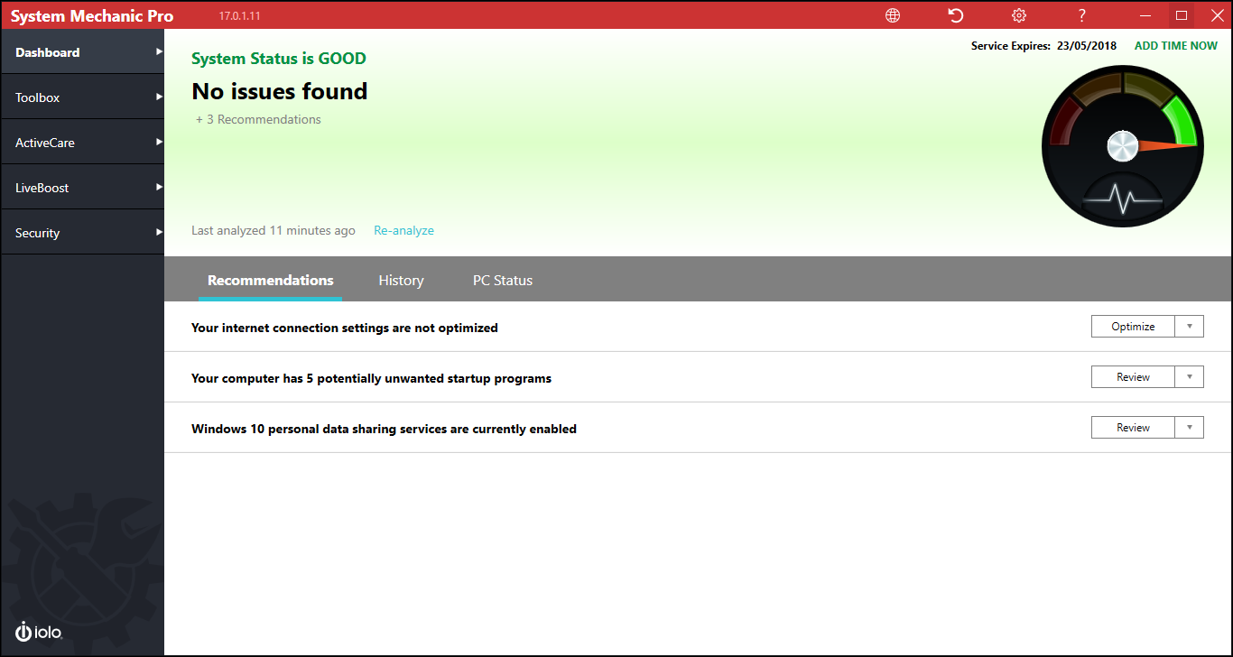Switch to the PC Status tab
The width and height of the screenshot is (1233, 657).
[503, 281]
